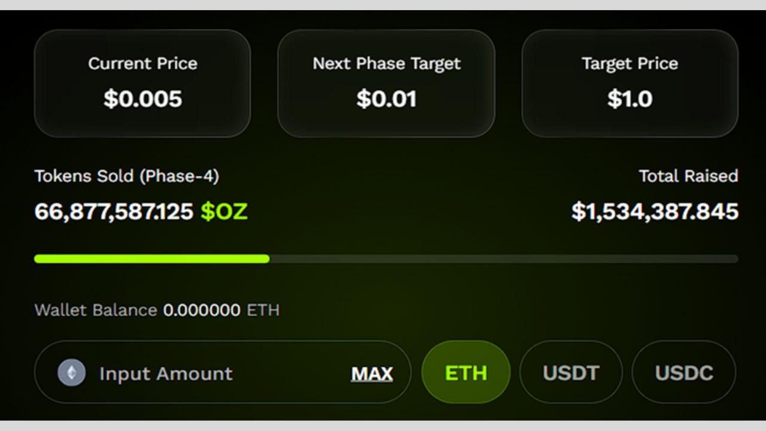This screenshot has width=766, height=431.
Task: Choose USDC as payment currency
Action: (683, 372)
